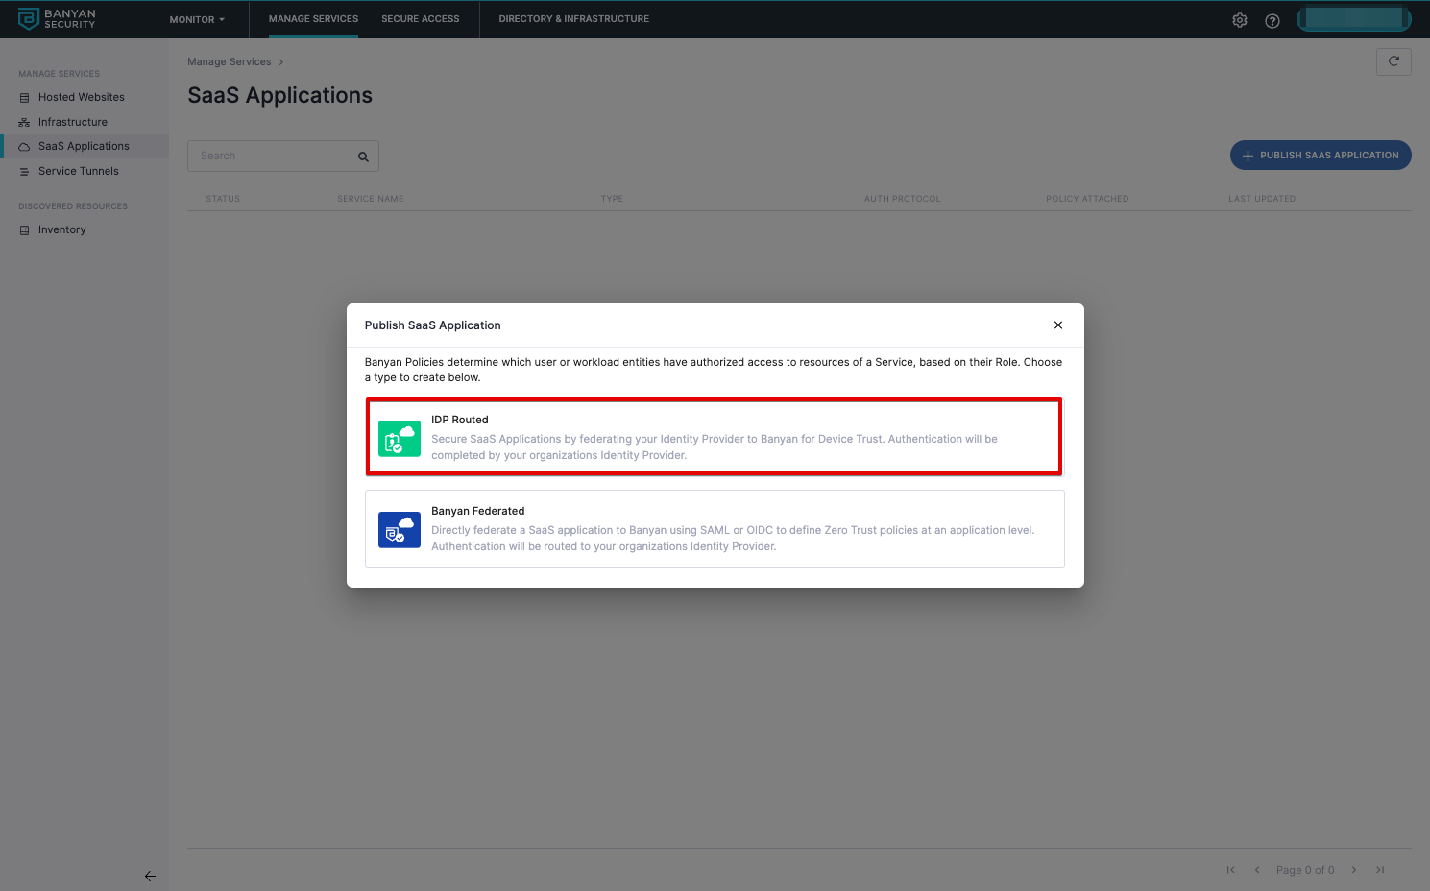The width and height of the screenshot is (1430, 891).
Task: Click the refresh icon button
Action: point(1394,61)
